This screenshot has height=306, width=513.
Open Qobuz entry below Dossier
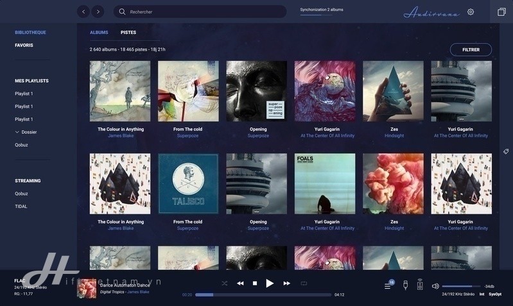tap(21, 145)
